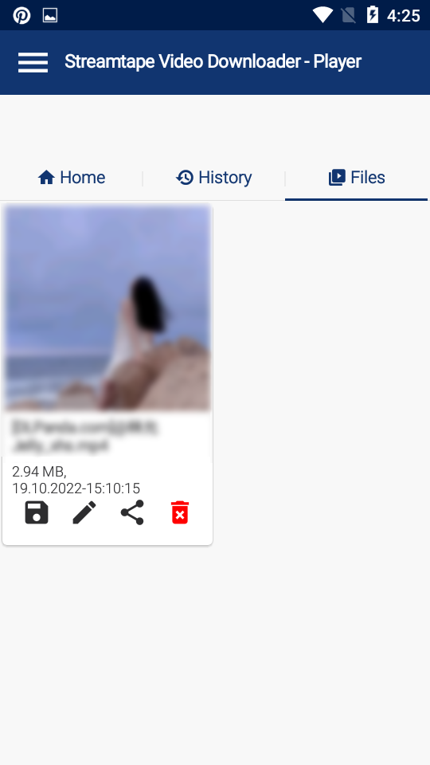Tap the image notification icon in status bar
This screenshot has width=430, height=765.
(x=50, y=16)
